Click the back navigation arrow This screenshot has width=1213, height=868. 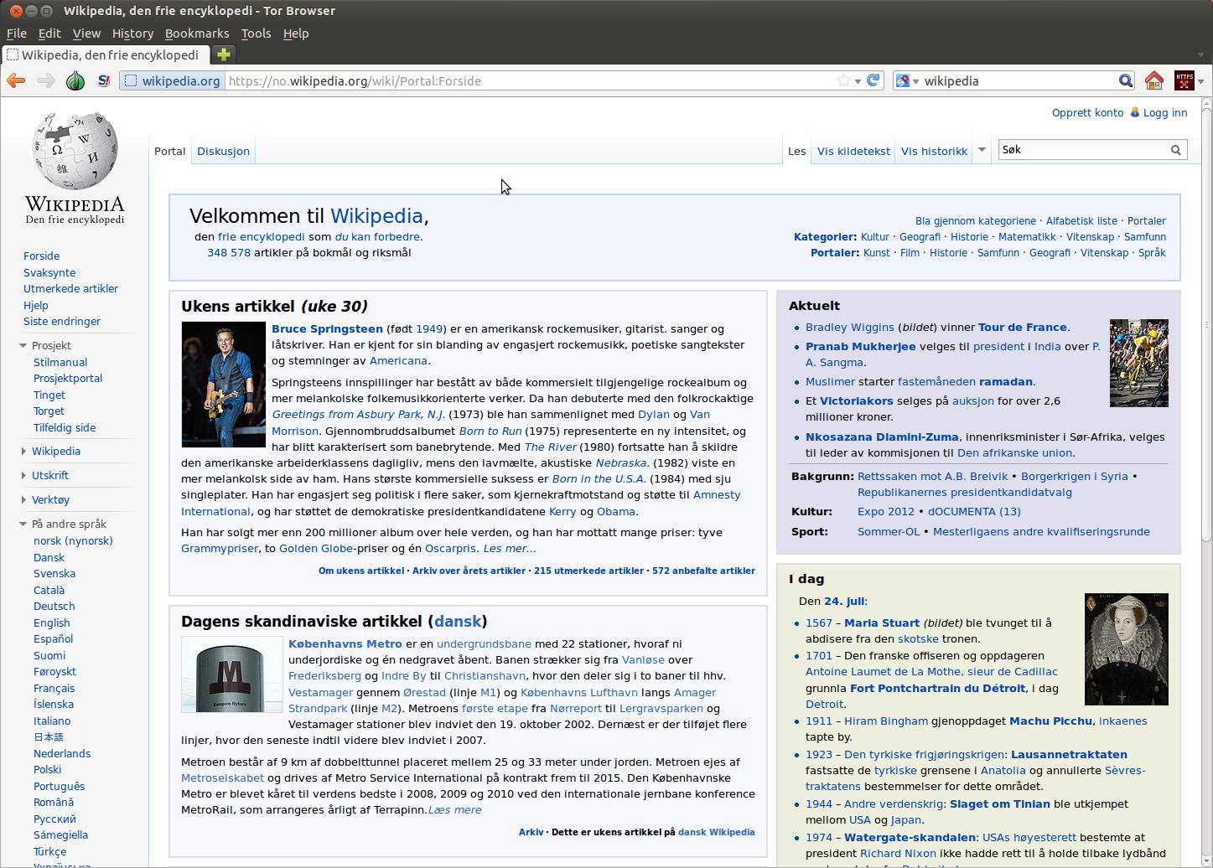tap(15, 80)
